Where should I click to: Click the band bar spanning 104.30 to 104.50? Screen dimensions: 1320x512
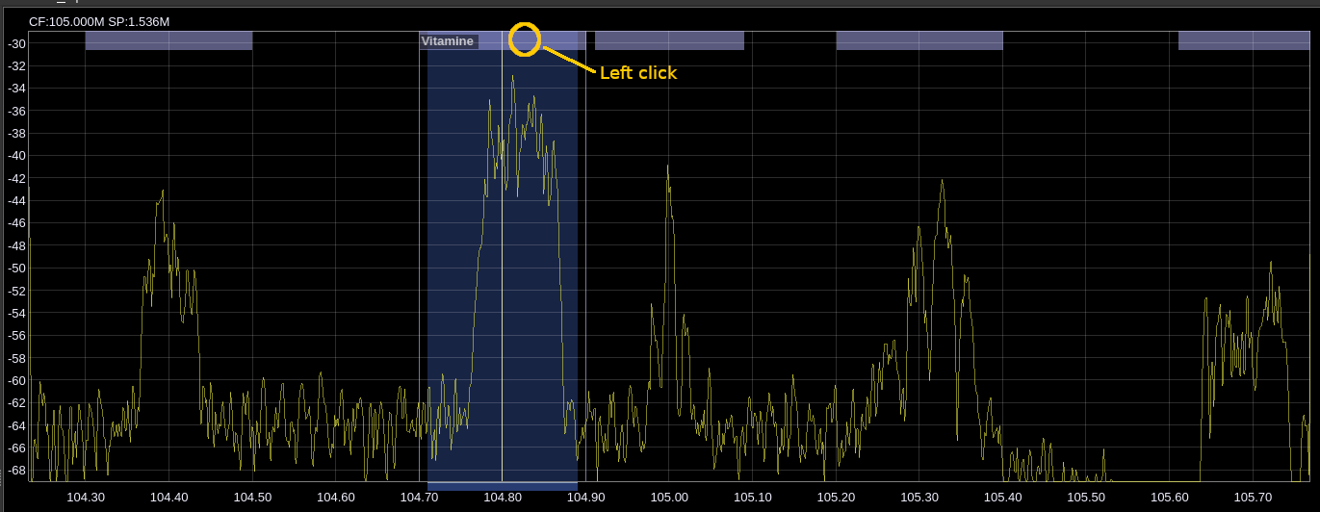coord(168,40)
